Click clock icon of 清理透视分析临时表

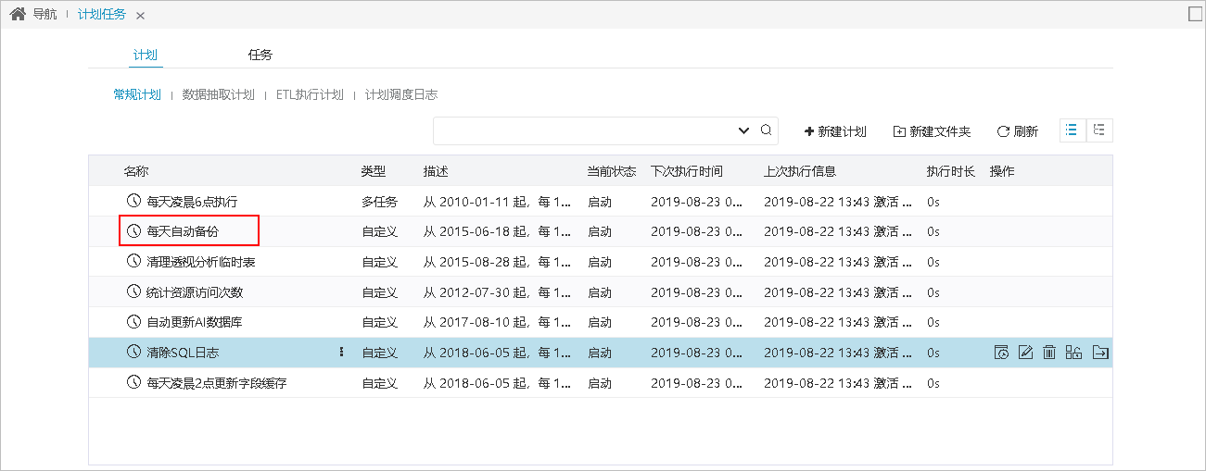click(x=133, y=261)
